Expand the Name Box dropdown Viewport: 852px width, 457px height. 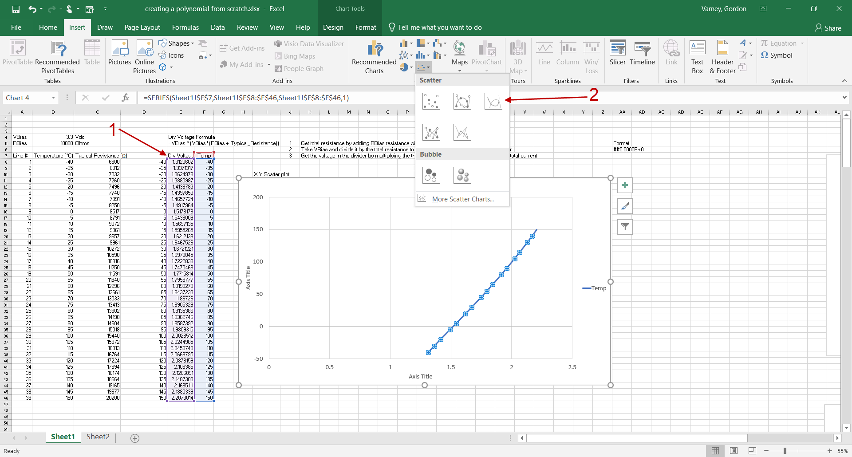[x=53, y=98]
